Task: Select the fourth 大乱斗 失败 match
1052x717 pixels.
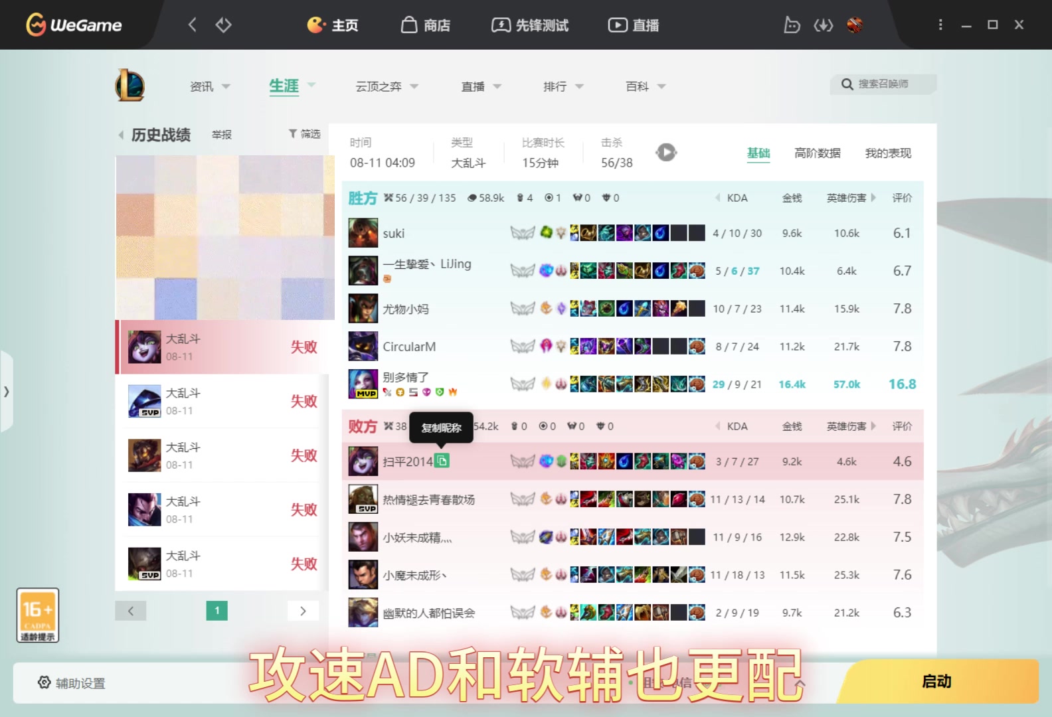Action: (x=222, y=510)
